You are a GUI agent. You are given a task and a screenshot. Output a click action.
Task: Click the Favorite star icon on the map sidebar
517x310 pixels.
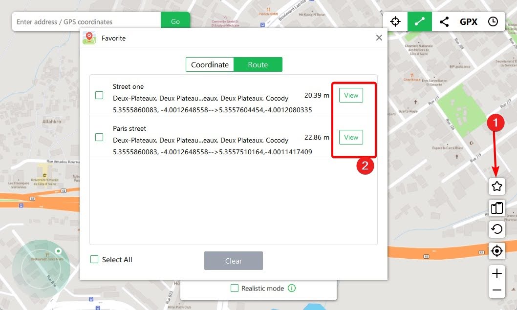tap(496, 186)
